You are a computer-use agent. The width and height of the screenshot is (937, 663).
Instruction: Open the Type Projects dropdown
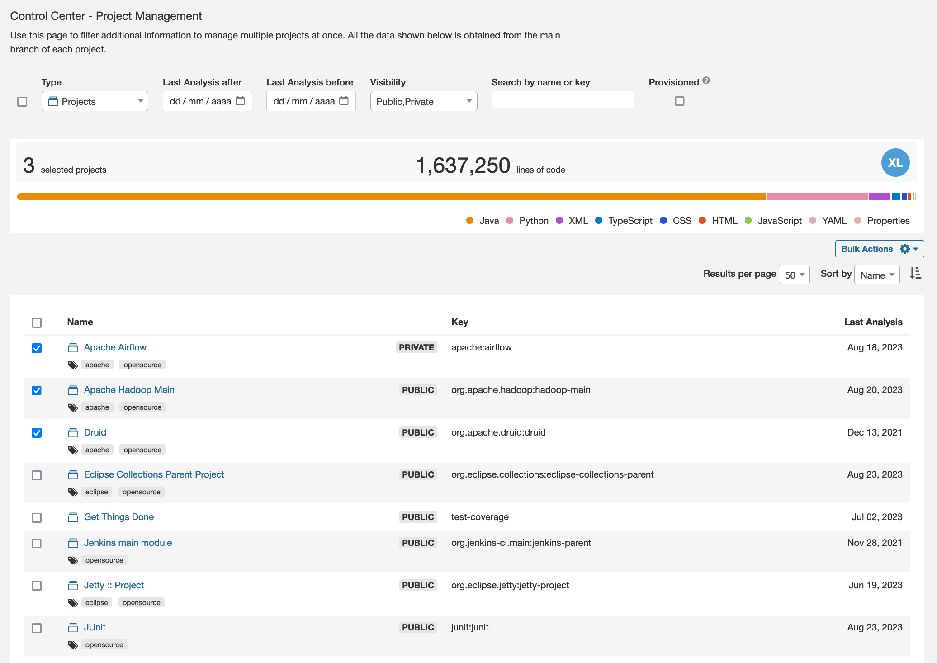pos(95,101)
